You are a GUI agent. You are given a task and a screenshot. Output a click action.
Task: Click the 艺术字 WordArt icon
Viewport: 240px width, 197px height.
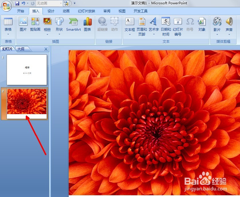[154, 22]
